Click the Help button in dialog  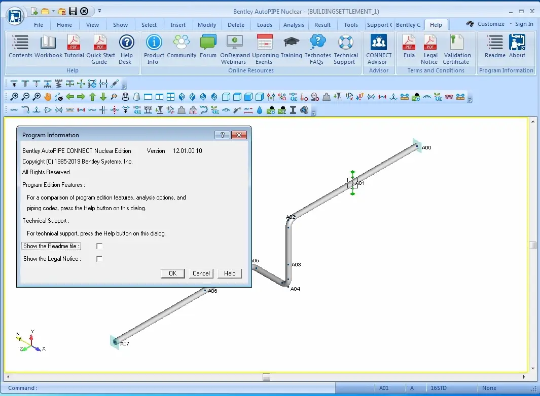230,273
